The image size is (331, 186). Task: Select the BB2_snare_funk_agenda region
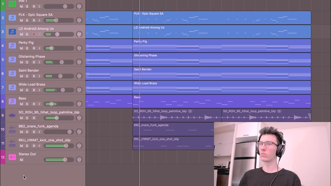click(x=173, y=129)
